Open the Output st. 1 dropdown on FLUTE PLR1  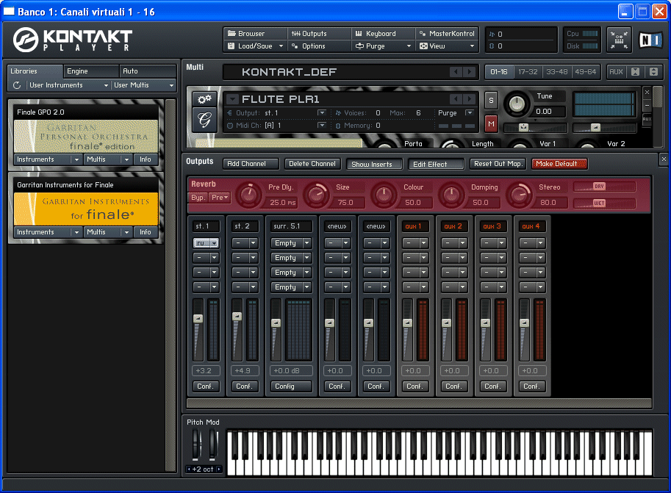pyautogui.click(x=322, y=113)
